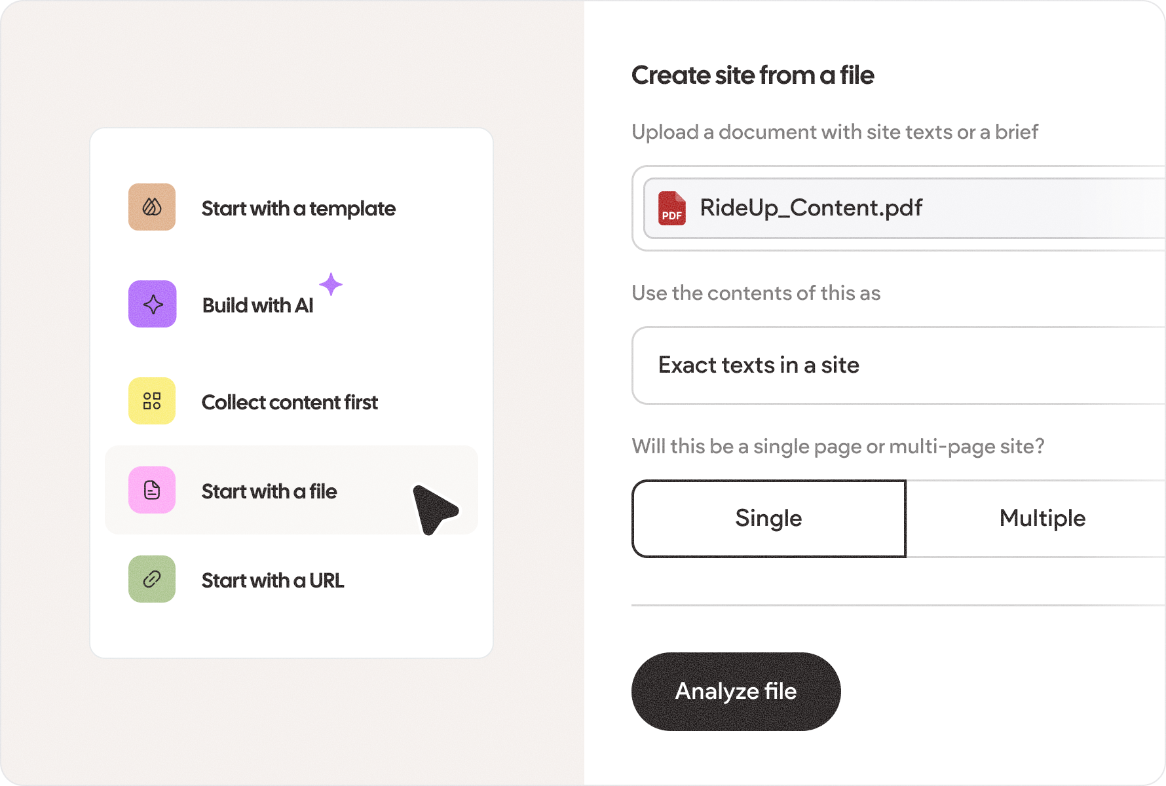Screen dimensions: 1166x786
Task: Choose the Start with a template option
Action: pos(291,208)
